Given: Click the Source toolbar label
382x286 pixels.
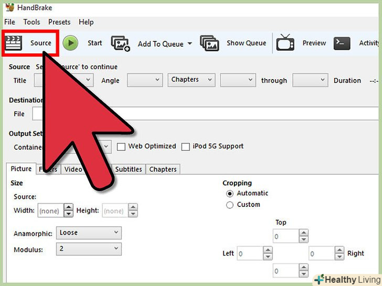Looking at the screenshot, I should coord(41,43).
